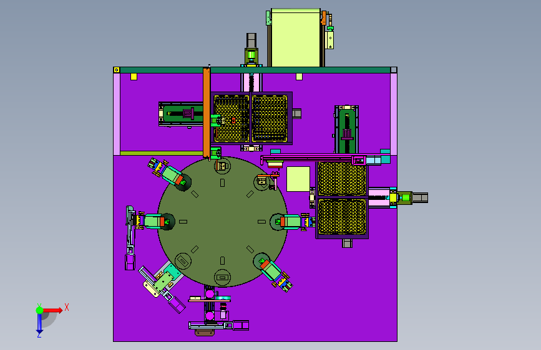Select the dark green top rail of frame
This screenshot has width=541, height=350.
tap(255, 70)
